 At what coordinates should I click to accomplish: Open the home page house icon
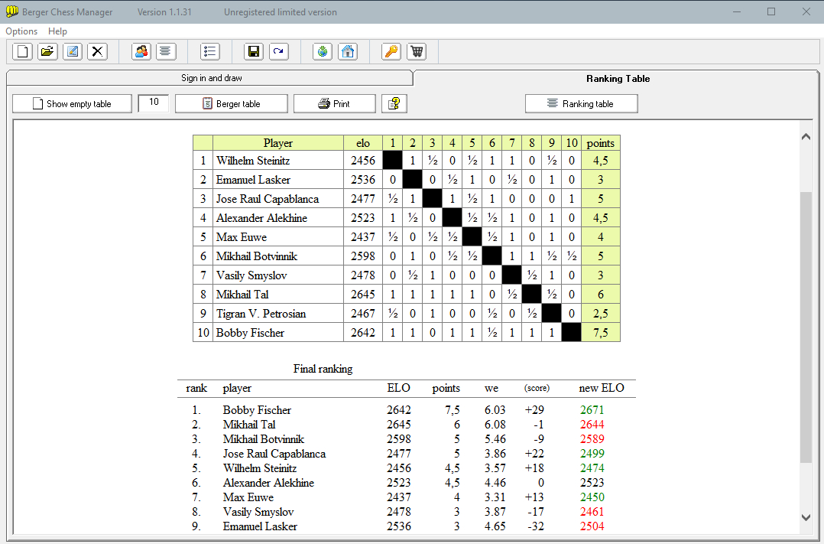click(348, 51)
